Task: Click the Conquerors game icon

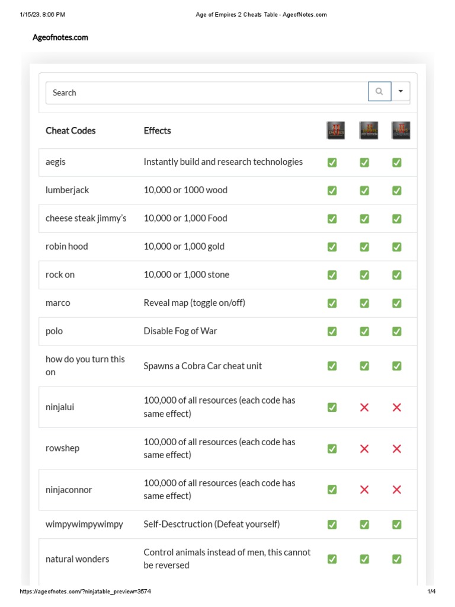Action: click(x=400, y=130)
